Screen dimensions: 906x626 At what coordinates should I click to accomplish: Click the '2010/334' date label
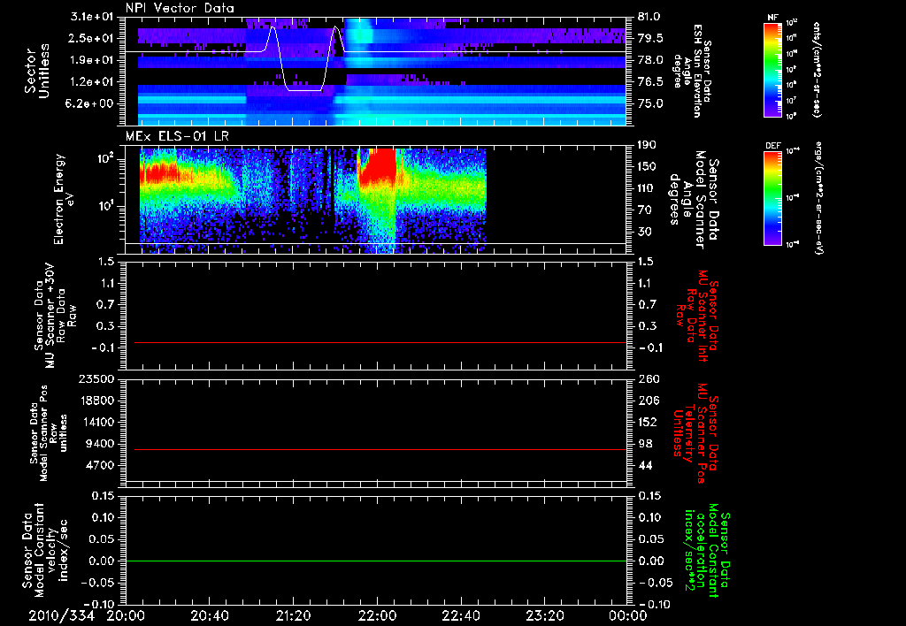(61, 615)
